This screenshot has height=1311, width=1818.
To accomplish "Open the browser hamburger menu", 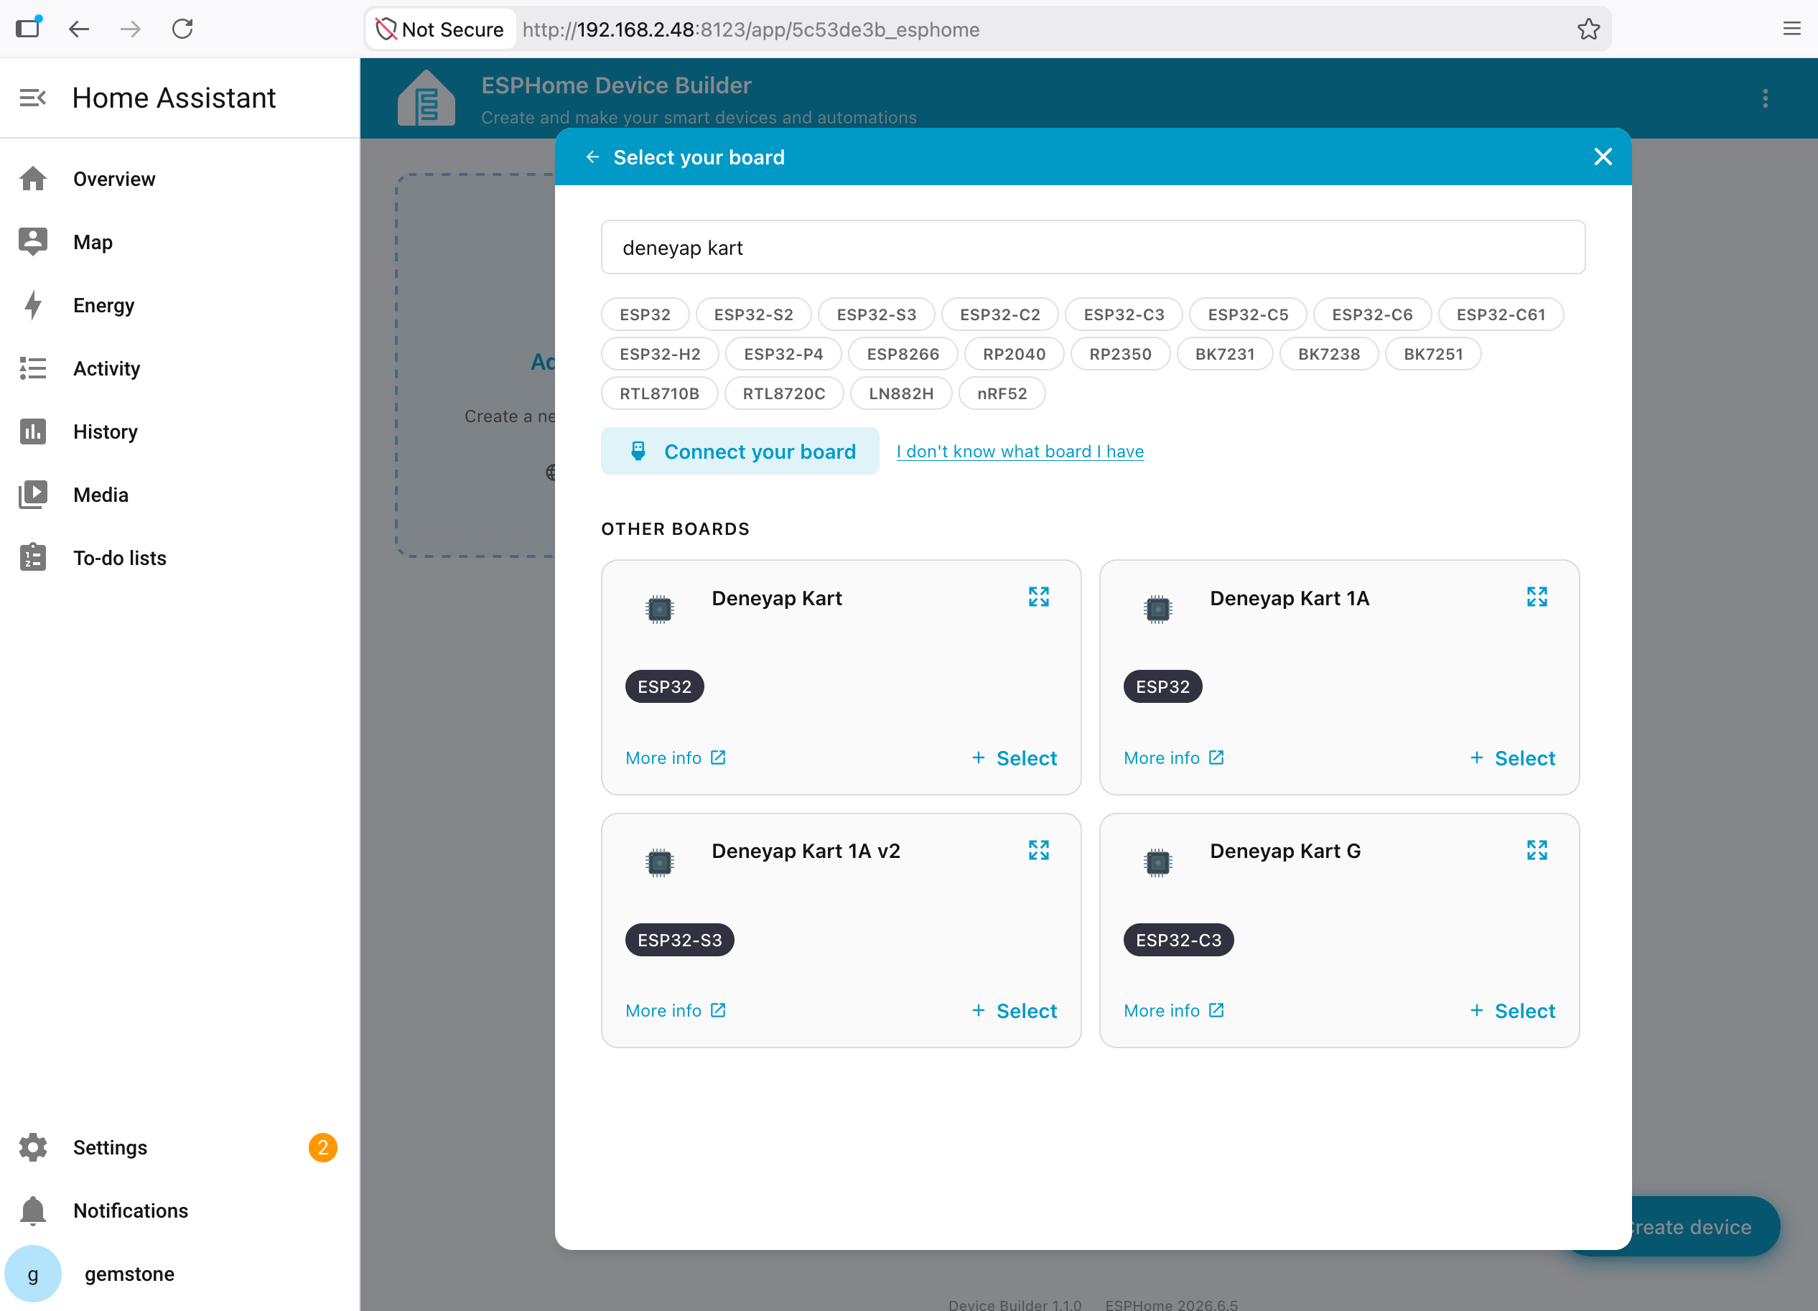I will 1791,29.
